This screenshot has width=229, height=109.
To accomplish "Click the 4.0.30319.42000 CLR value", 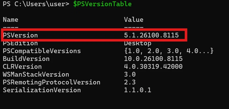I will pos(153,67).
